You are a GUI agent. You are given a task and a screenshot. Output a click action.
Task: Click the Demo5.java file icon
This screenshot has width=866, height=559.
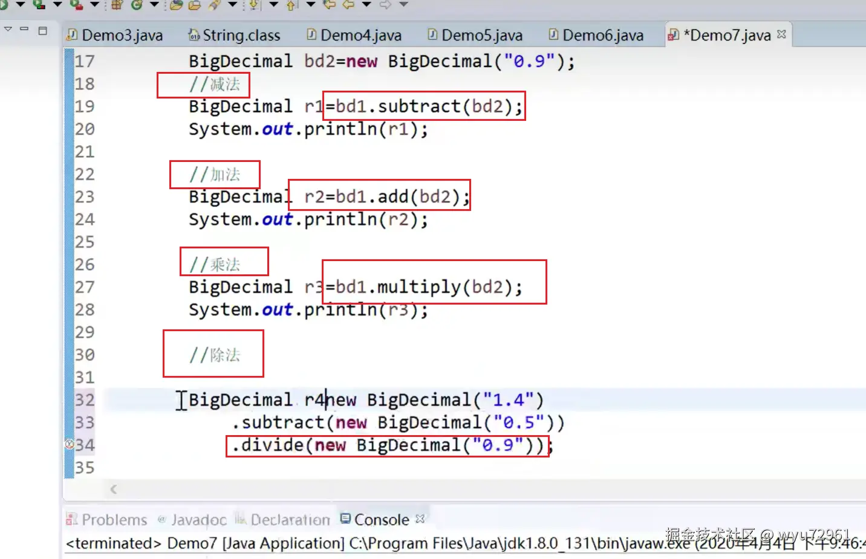coord(432,34)
